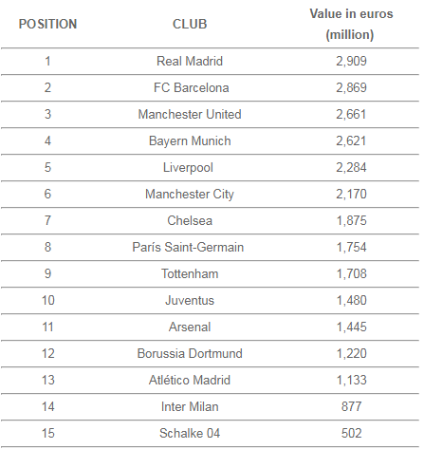Viewport: 424px width, 449px height.
Task: Select the Liverpool row name
Action: tap(188, 168)
